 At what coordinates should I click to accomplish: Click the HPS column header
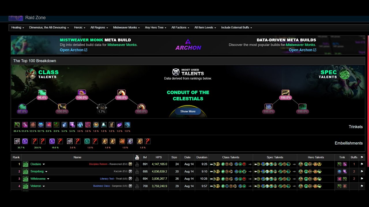(159, 157)
